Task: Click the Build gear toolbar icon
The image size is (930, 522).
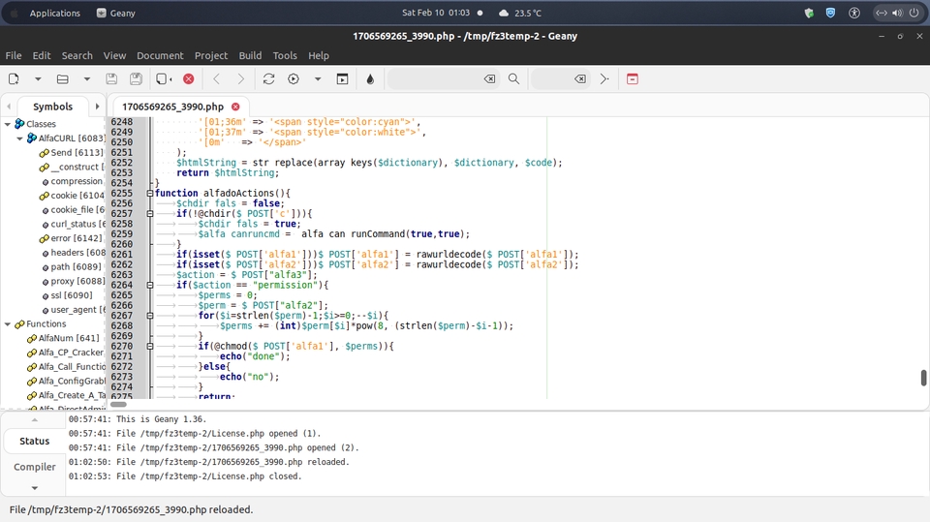Action: click(294, 78)
